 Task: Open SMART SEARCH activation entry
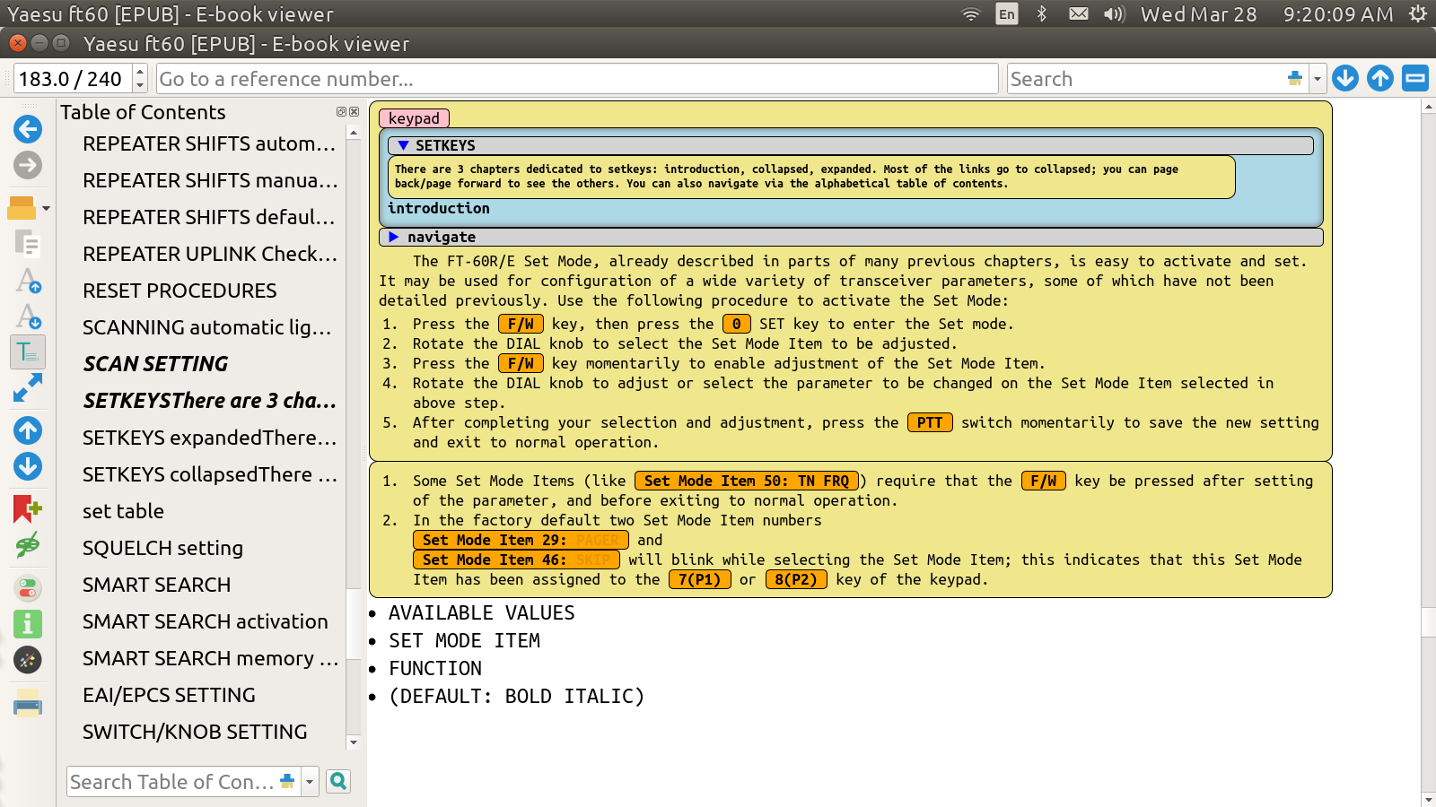pyautogui.click(x=205, y=621)
